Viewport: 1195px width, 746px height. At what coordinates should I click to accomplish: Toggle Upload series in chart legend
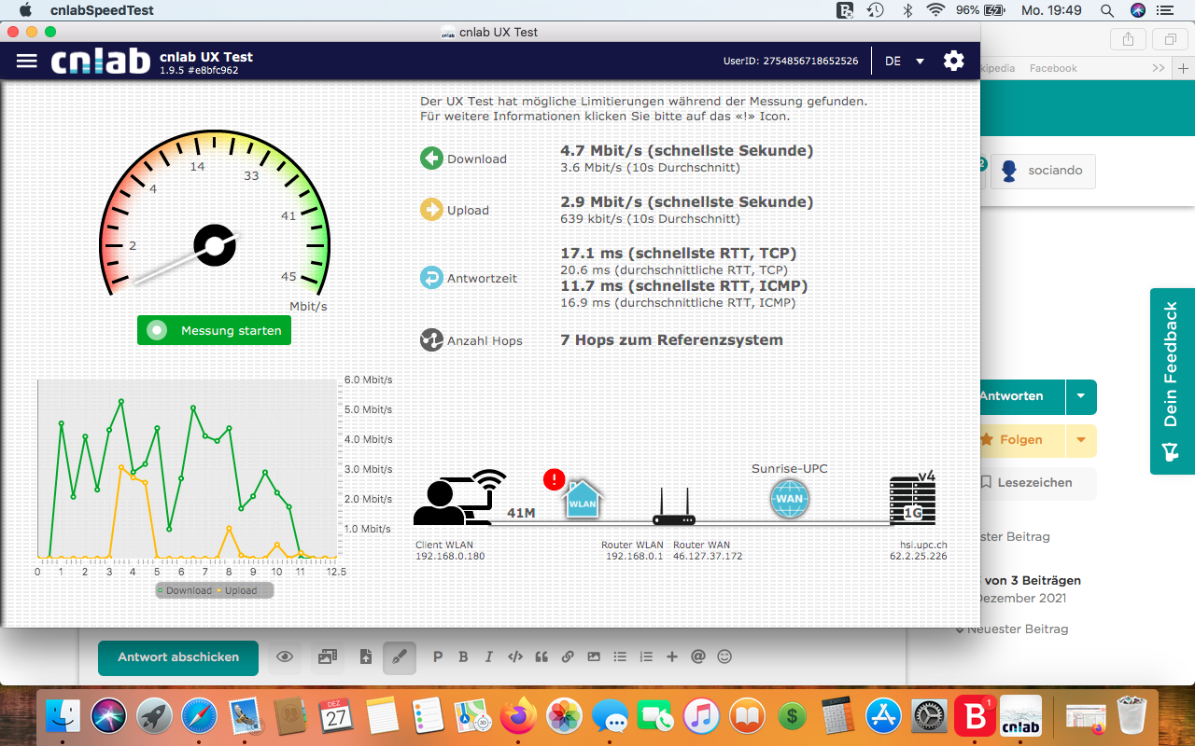pos(237,590)
